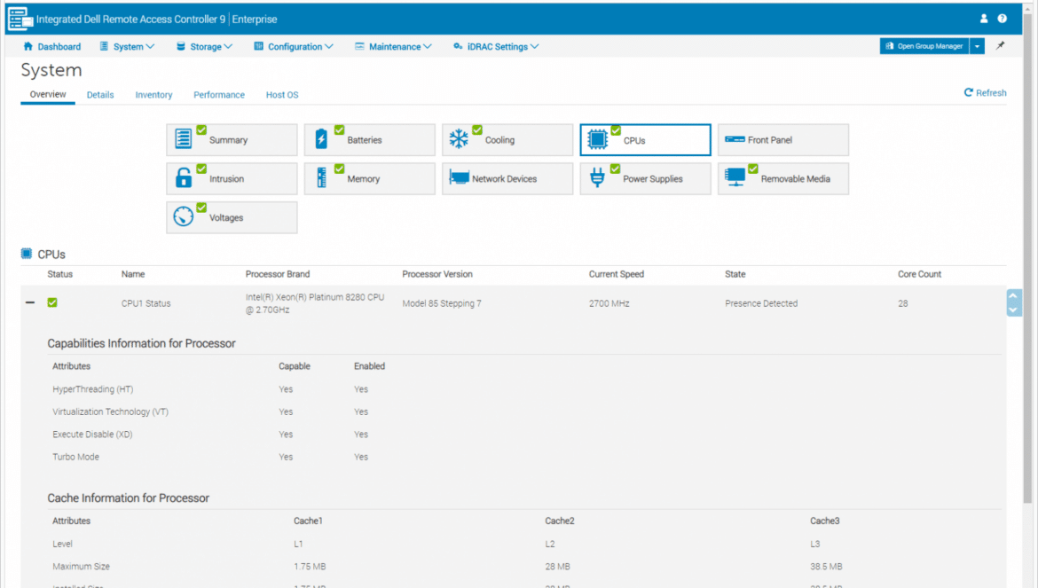
Task: Click the Processor Brand column header
Action: tap(278, 274)
